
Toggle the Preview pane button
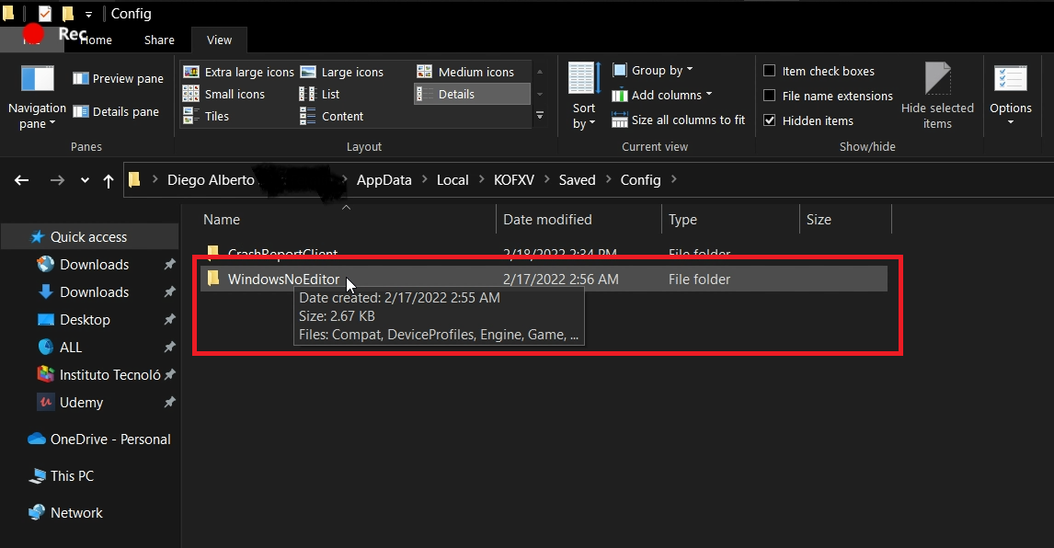click(118, 79)
